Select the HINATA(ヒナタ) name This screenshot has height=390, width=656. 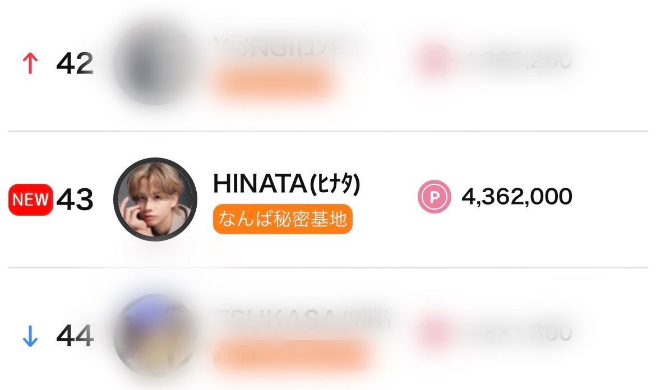[x=286, y=184]
